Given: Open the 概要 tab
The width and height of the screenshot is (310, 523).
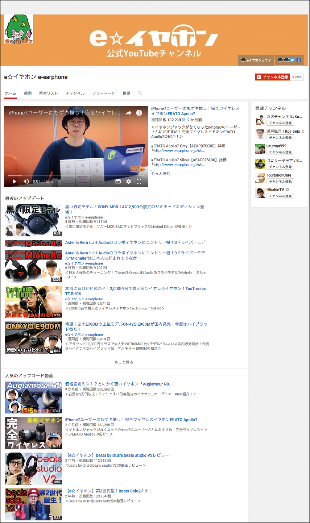Looking at the screenshot, I should pos(126,93).
